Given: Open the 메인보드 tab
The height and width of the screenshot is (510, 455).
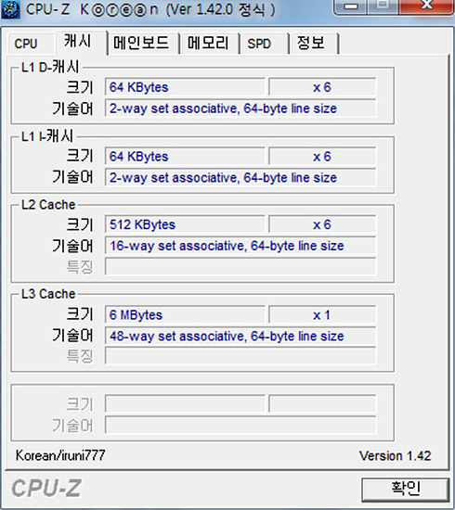Looking at the screenshot, I should [143, 44].
